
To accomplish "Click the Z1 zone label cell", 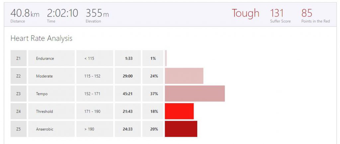I will click(x=18, y=58).
